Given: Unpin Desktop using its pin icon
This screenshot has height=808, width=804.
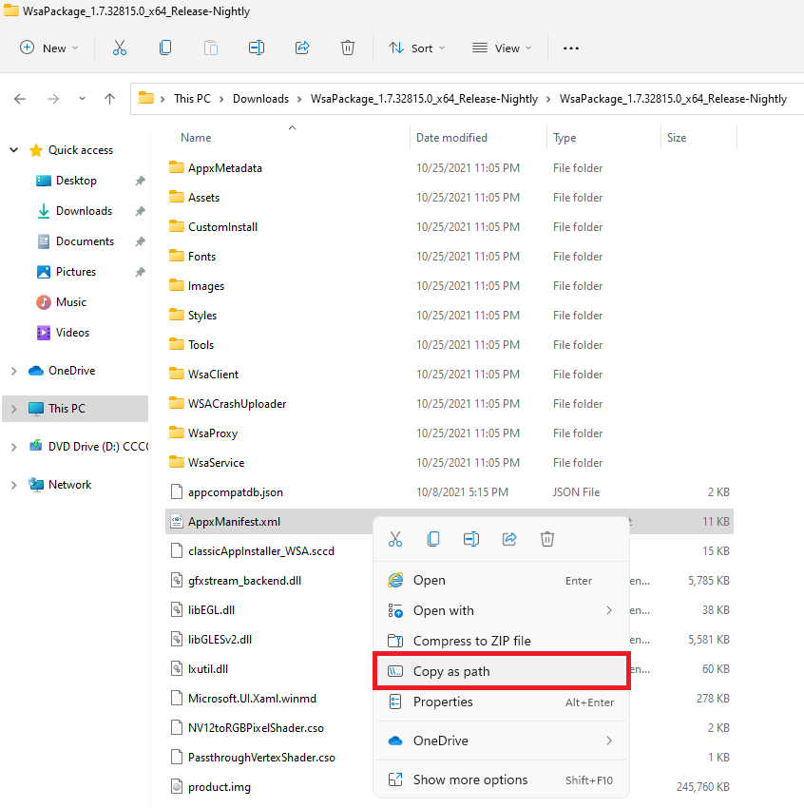Looking at the screenshot, I should coord(140,181).
